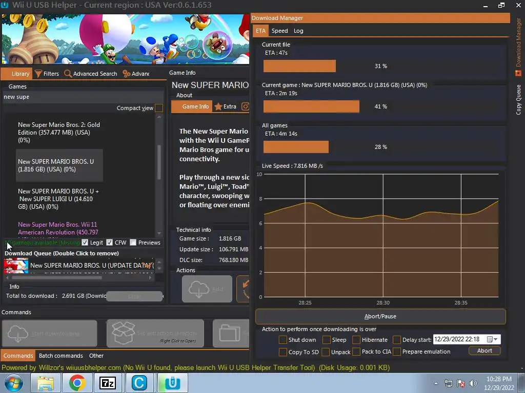Open the Copy Queue side tab

(518, 100)
